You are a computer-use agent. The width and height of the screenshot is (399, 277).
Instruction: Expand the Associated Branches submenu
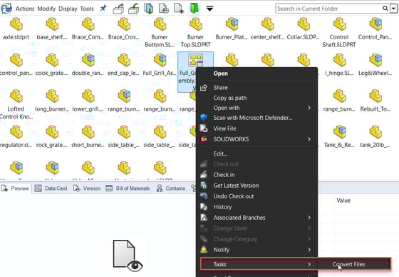tap(257, 218)
